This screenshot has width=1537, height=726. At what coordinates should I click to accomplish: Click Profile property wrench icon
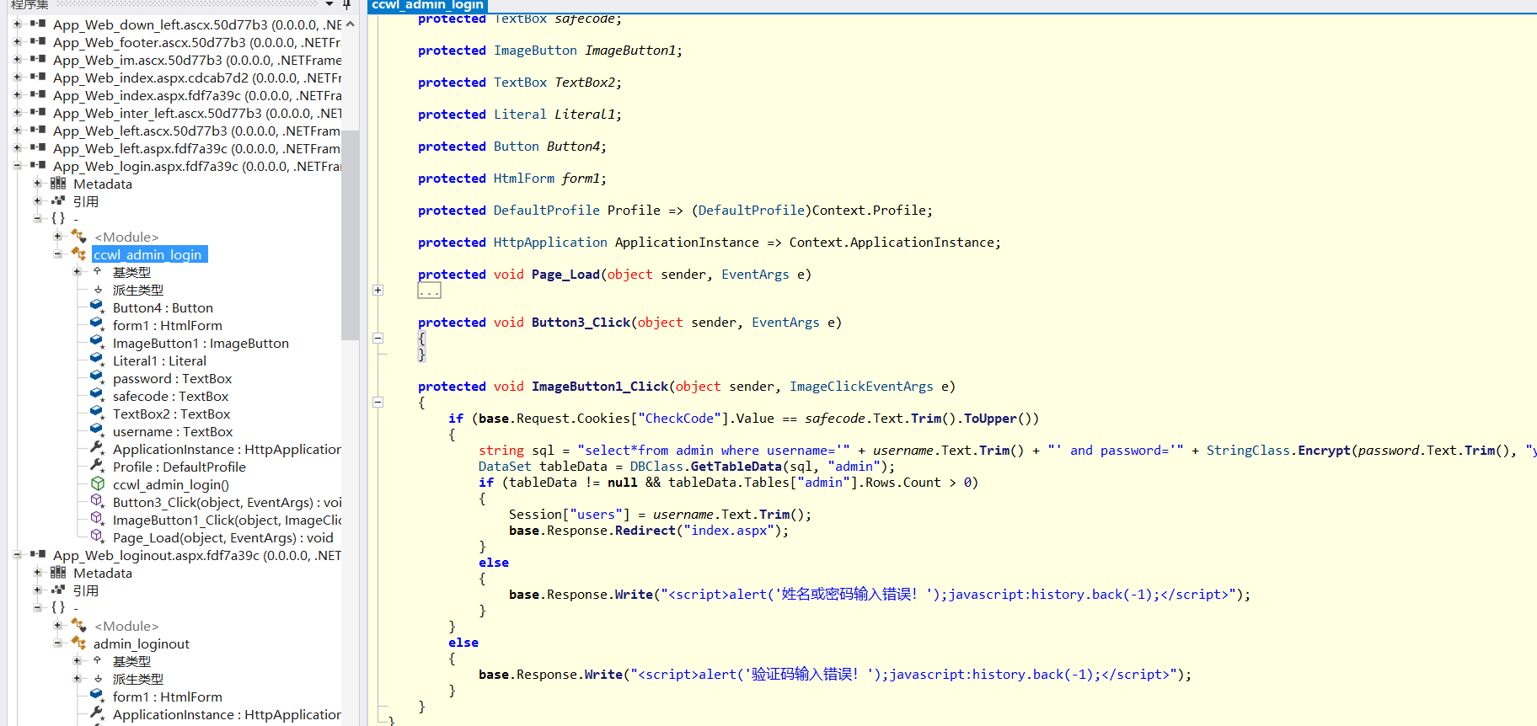coord(97,466)
